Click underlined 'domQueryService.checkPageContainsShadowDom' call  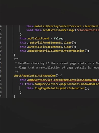tap(62, 80)
